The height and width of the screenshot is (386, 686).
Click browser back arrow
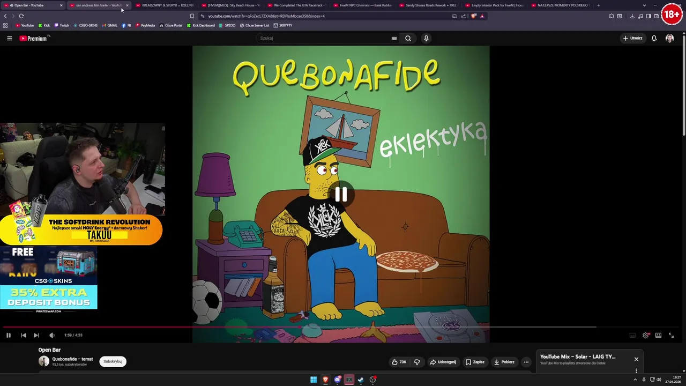pos(5,16)
